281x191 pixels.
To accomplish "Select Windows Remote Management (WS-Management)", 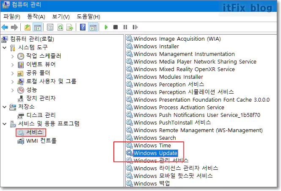I will point(198,130).
